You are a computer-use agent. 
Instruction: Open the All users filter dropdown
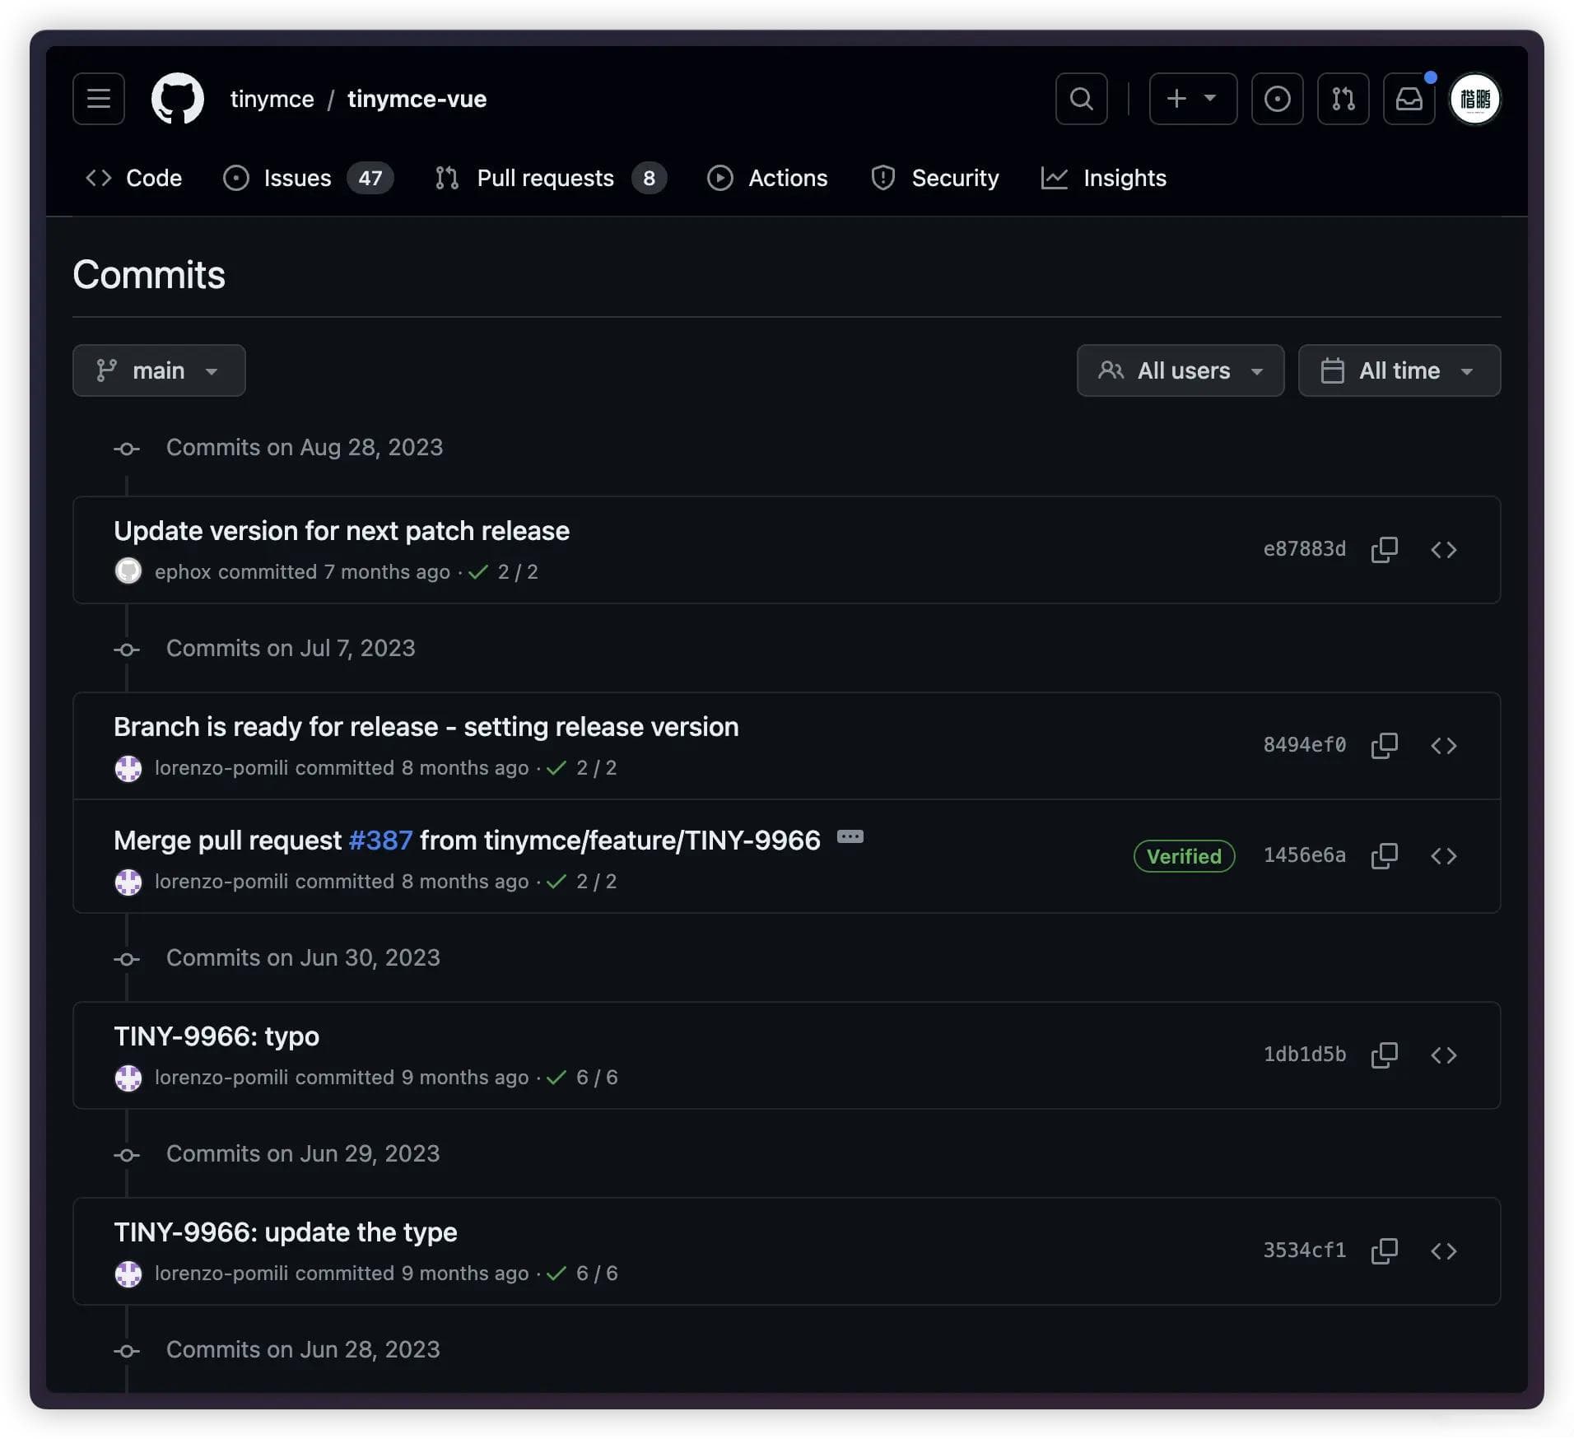click(1180, 370)
